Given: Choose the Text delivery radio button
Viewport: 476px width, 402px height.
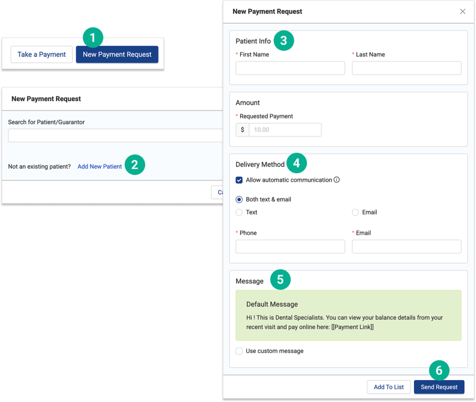Looking at the screenshot, I should 239,213.
